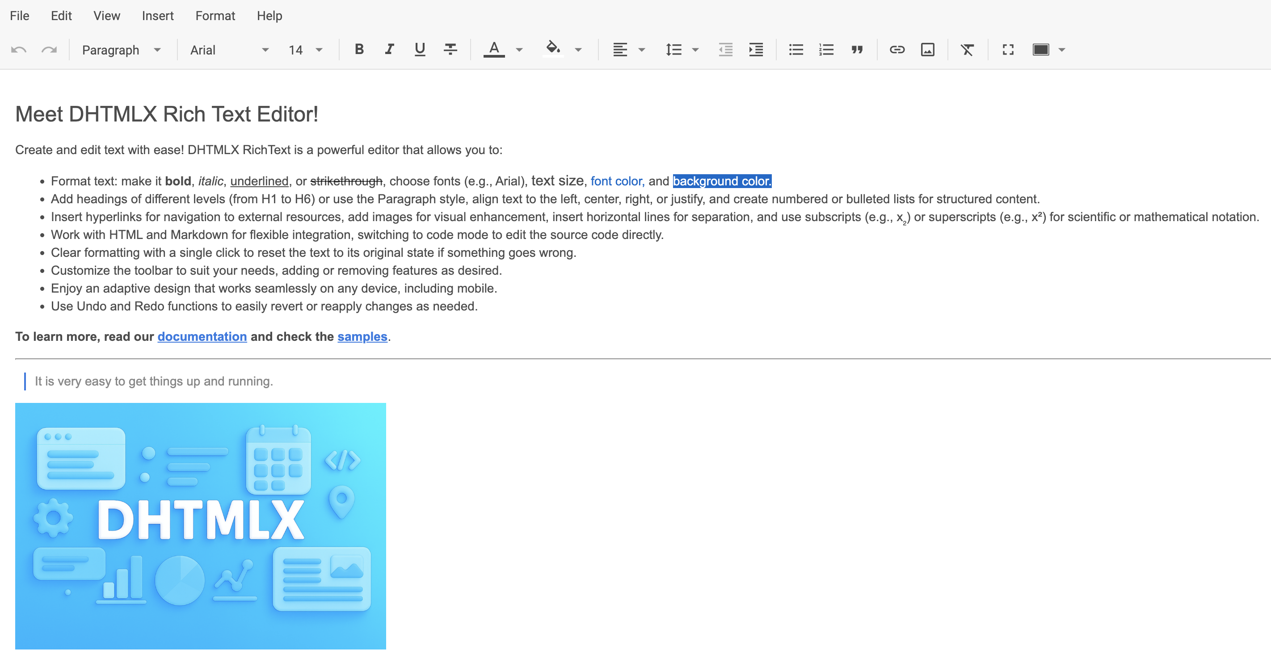
Task: Click the background fill bucket icon
Action: click(553, 49)
